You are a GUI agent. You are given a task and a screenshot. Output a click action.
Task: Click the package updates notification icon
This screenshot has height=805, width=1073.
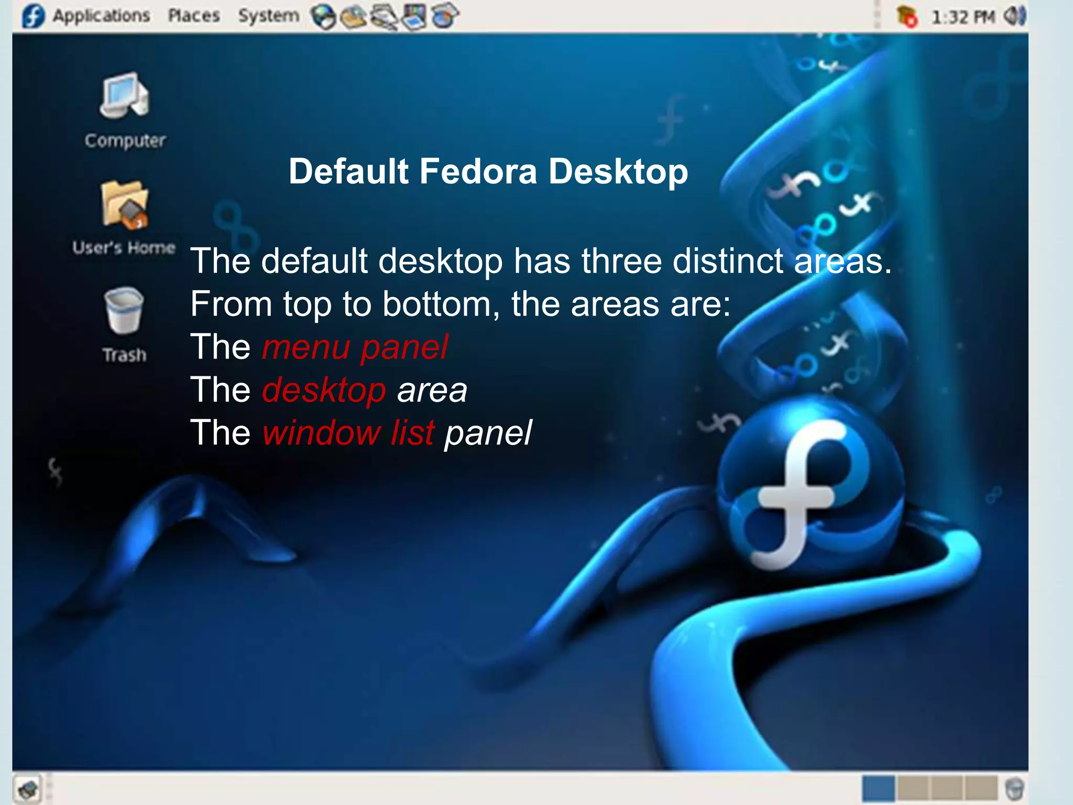(x=907, y=16)
